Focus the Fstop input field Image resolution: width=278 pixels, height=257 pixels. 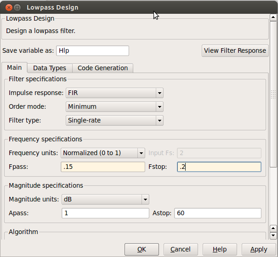click(x=219, y=167)
